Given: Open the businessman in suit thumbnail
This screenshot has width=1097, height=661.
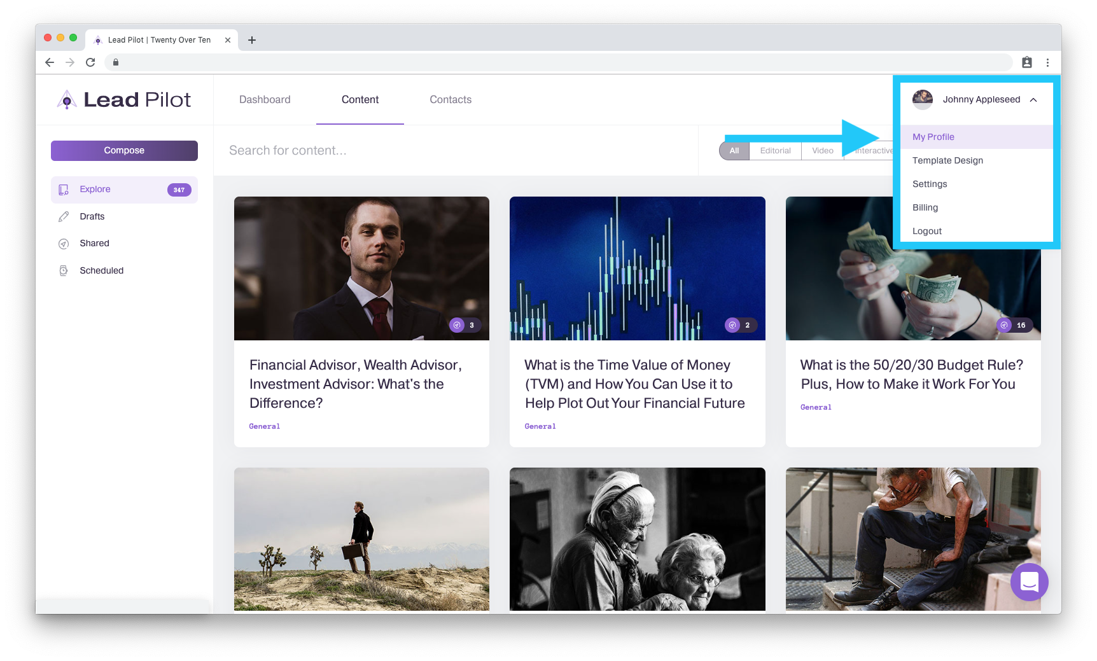Looking at the screenshot, I should pos(361,268).
